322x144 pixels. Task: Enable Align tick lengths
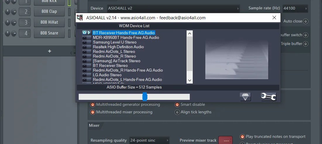pyautogui.click(x=177, y=112)
